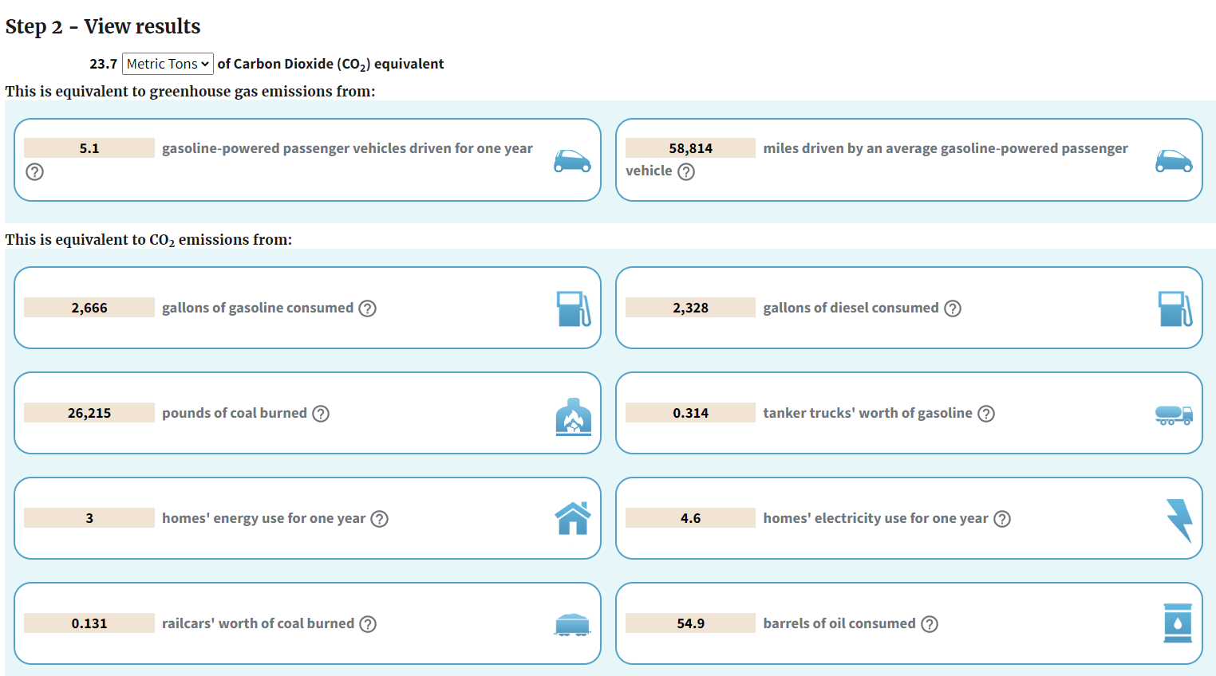Click the 2,666 gallons of gasoline value
Image resolution: width=1216 pixels, height=676 pixels.
[89, 308]
